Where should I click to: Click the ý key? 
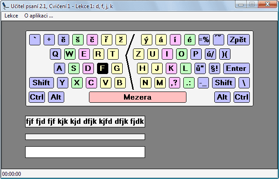tap(146, 39)
